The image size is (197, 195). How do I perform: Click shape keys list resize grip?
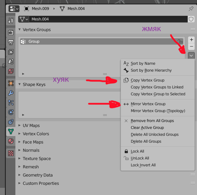coord(105,115)
